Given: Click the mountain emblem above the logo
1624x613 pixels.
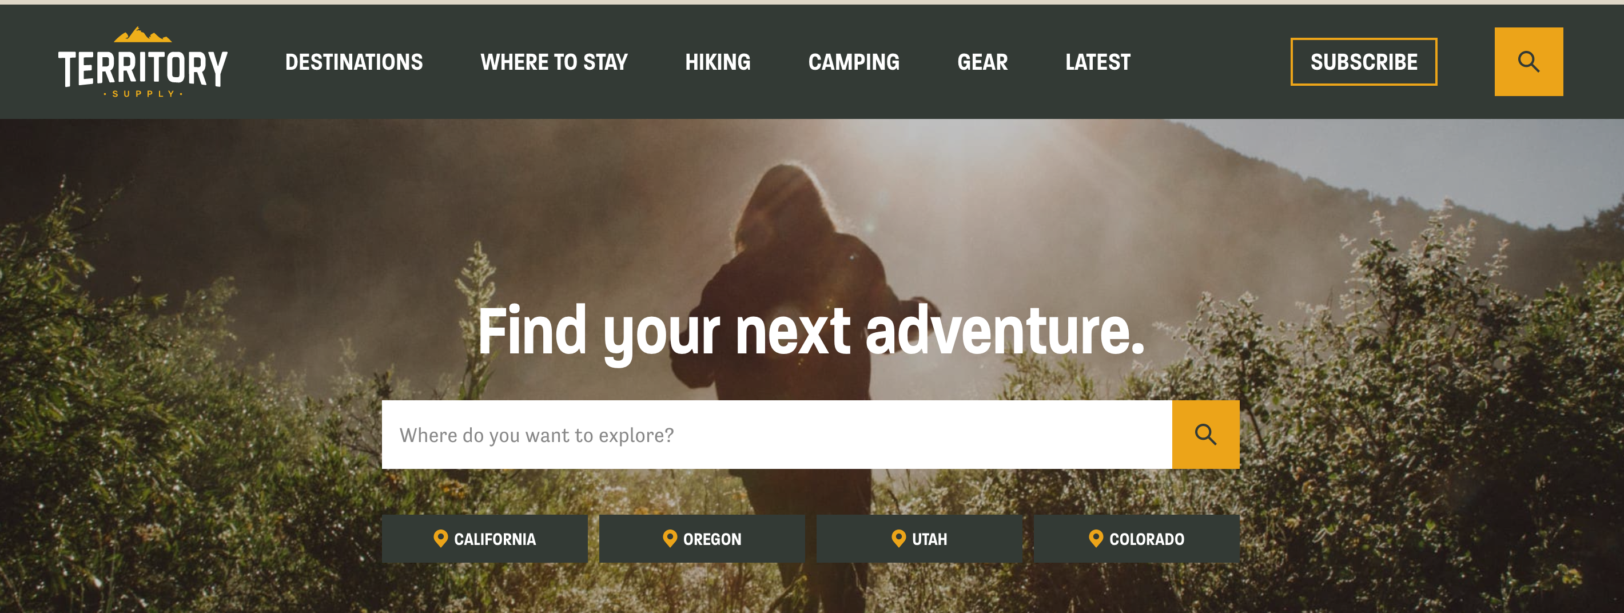Looking at the screenshot, I should [142, 35].
